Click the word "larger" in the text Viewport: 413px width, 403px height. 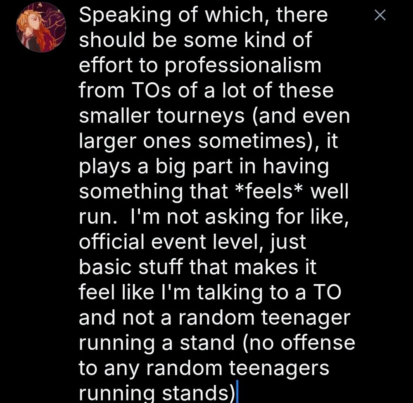point(107,142)
